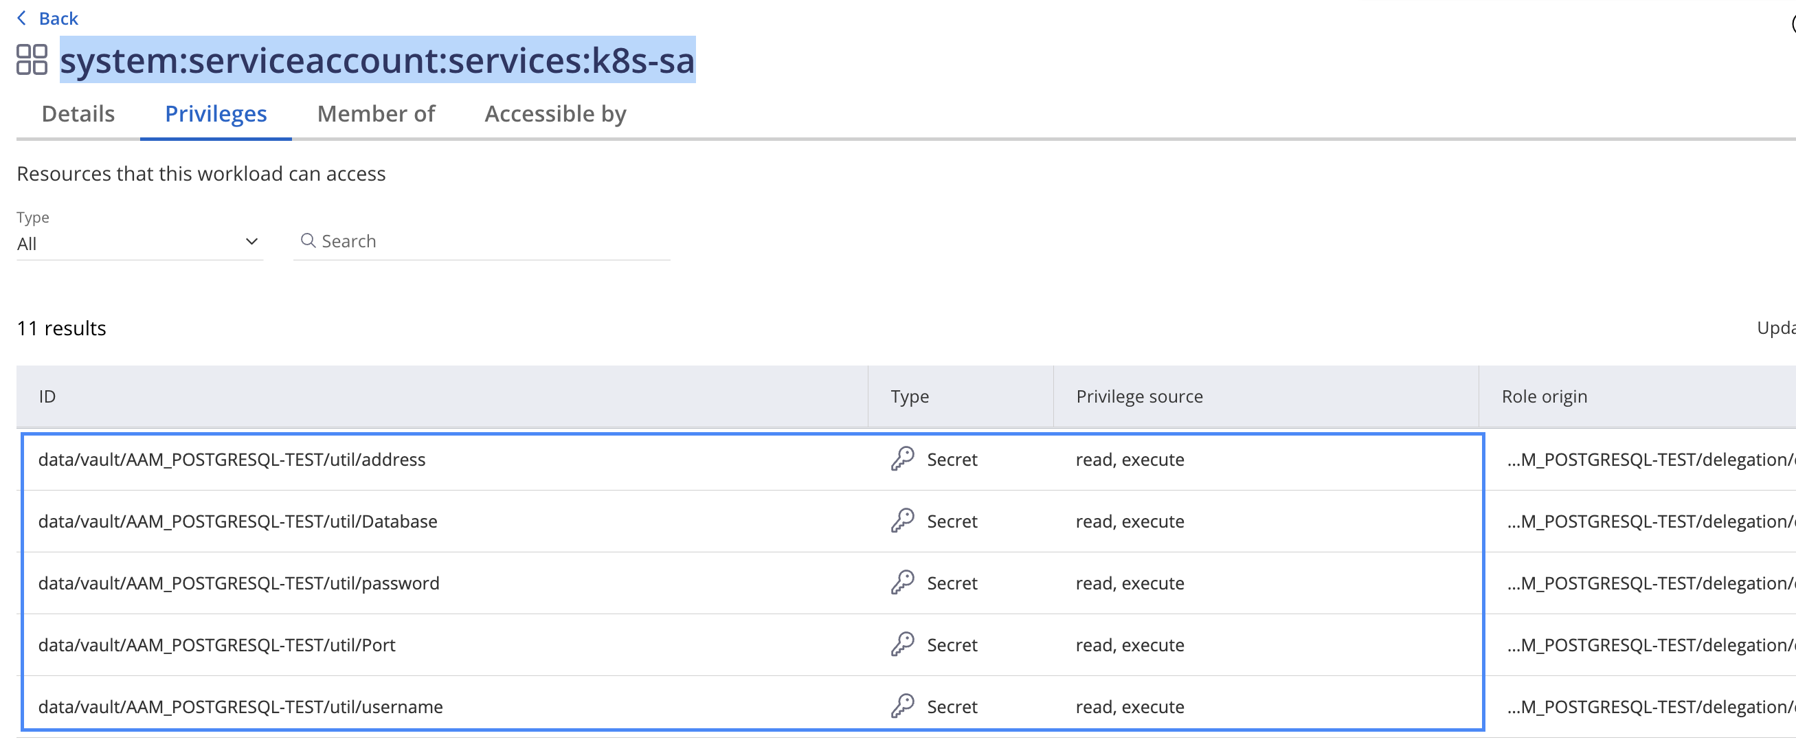This screenshot has width=1796, height=742.
Task: Go back using the Back link
Action: 58,18
